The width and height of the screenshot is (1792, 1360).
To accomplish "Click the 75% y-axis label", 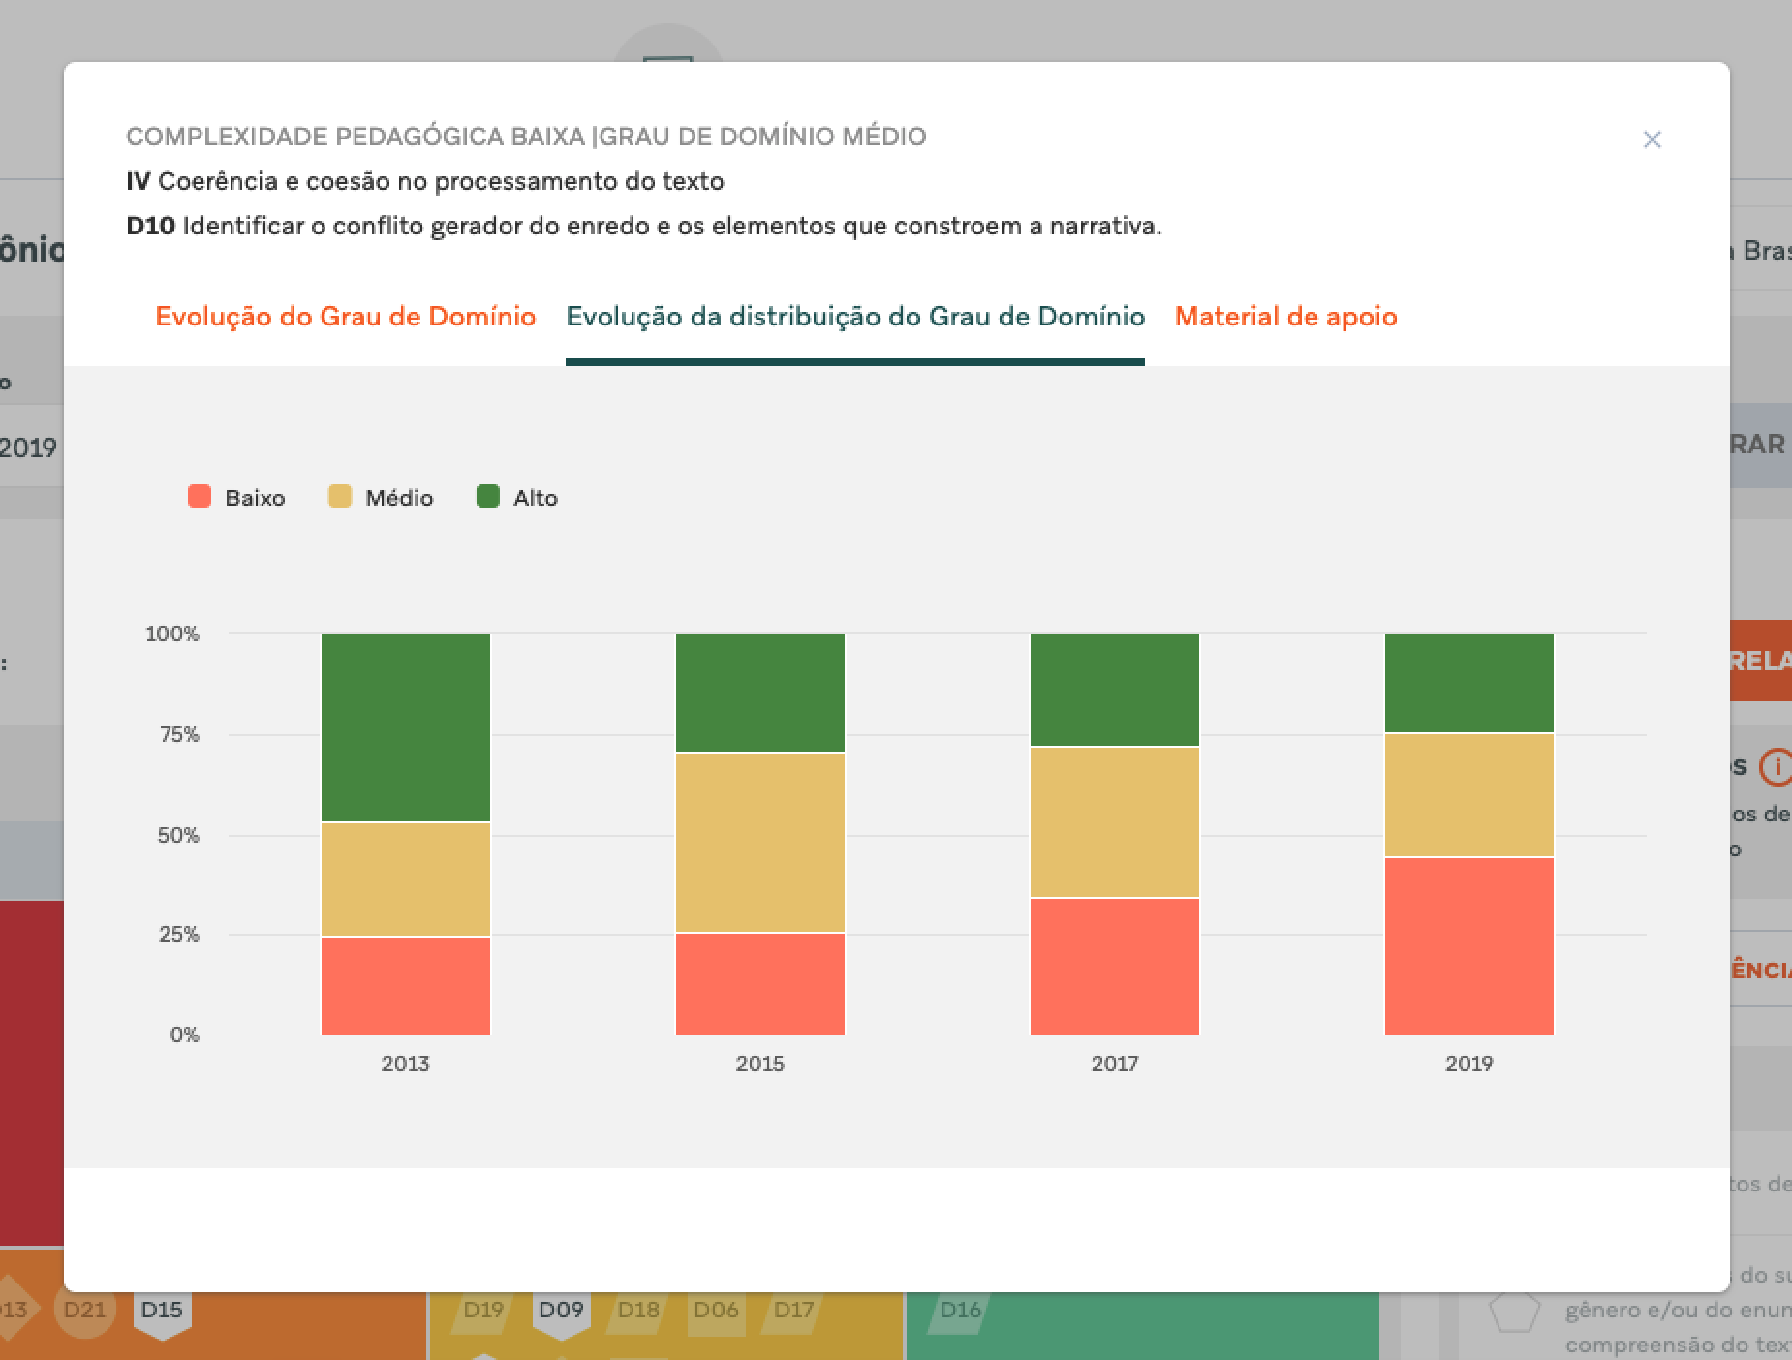I will 178,734.
